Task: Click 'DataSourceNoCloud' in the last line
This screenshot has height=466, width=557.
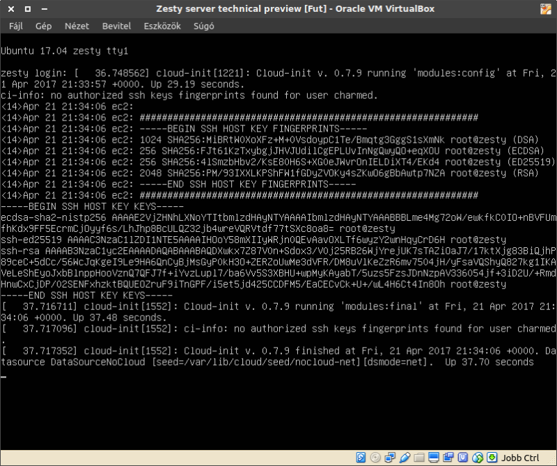Action: tap(97, 362)
